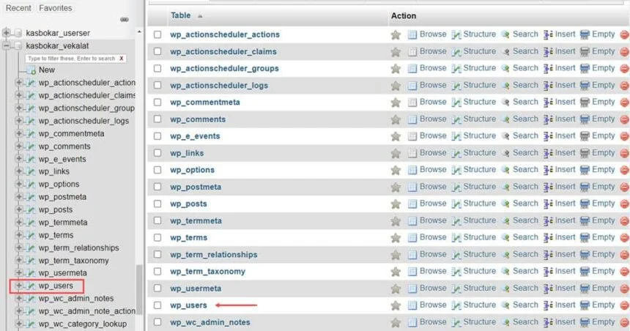The height and width of the screenshot is (331, 630).
Task: Mark the wp_users checkbox
Action: (x=157, y=305)
